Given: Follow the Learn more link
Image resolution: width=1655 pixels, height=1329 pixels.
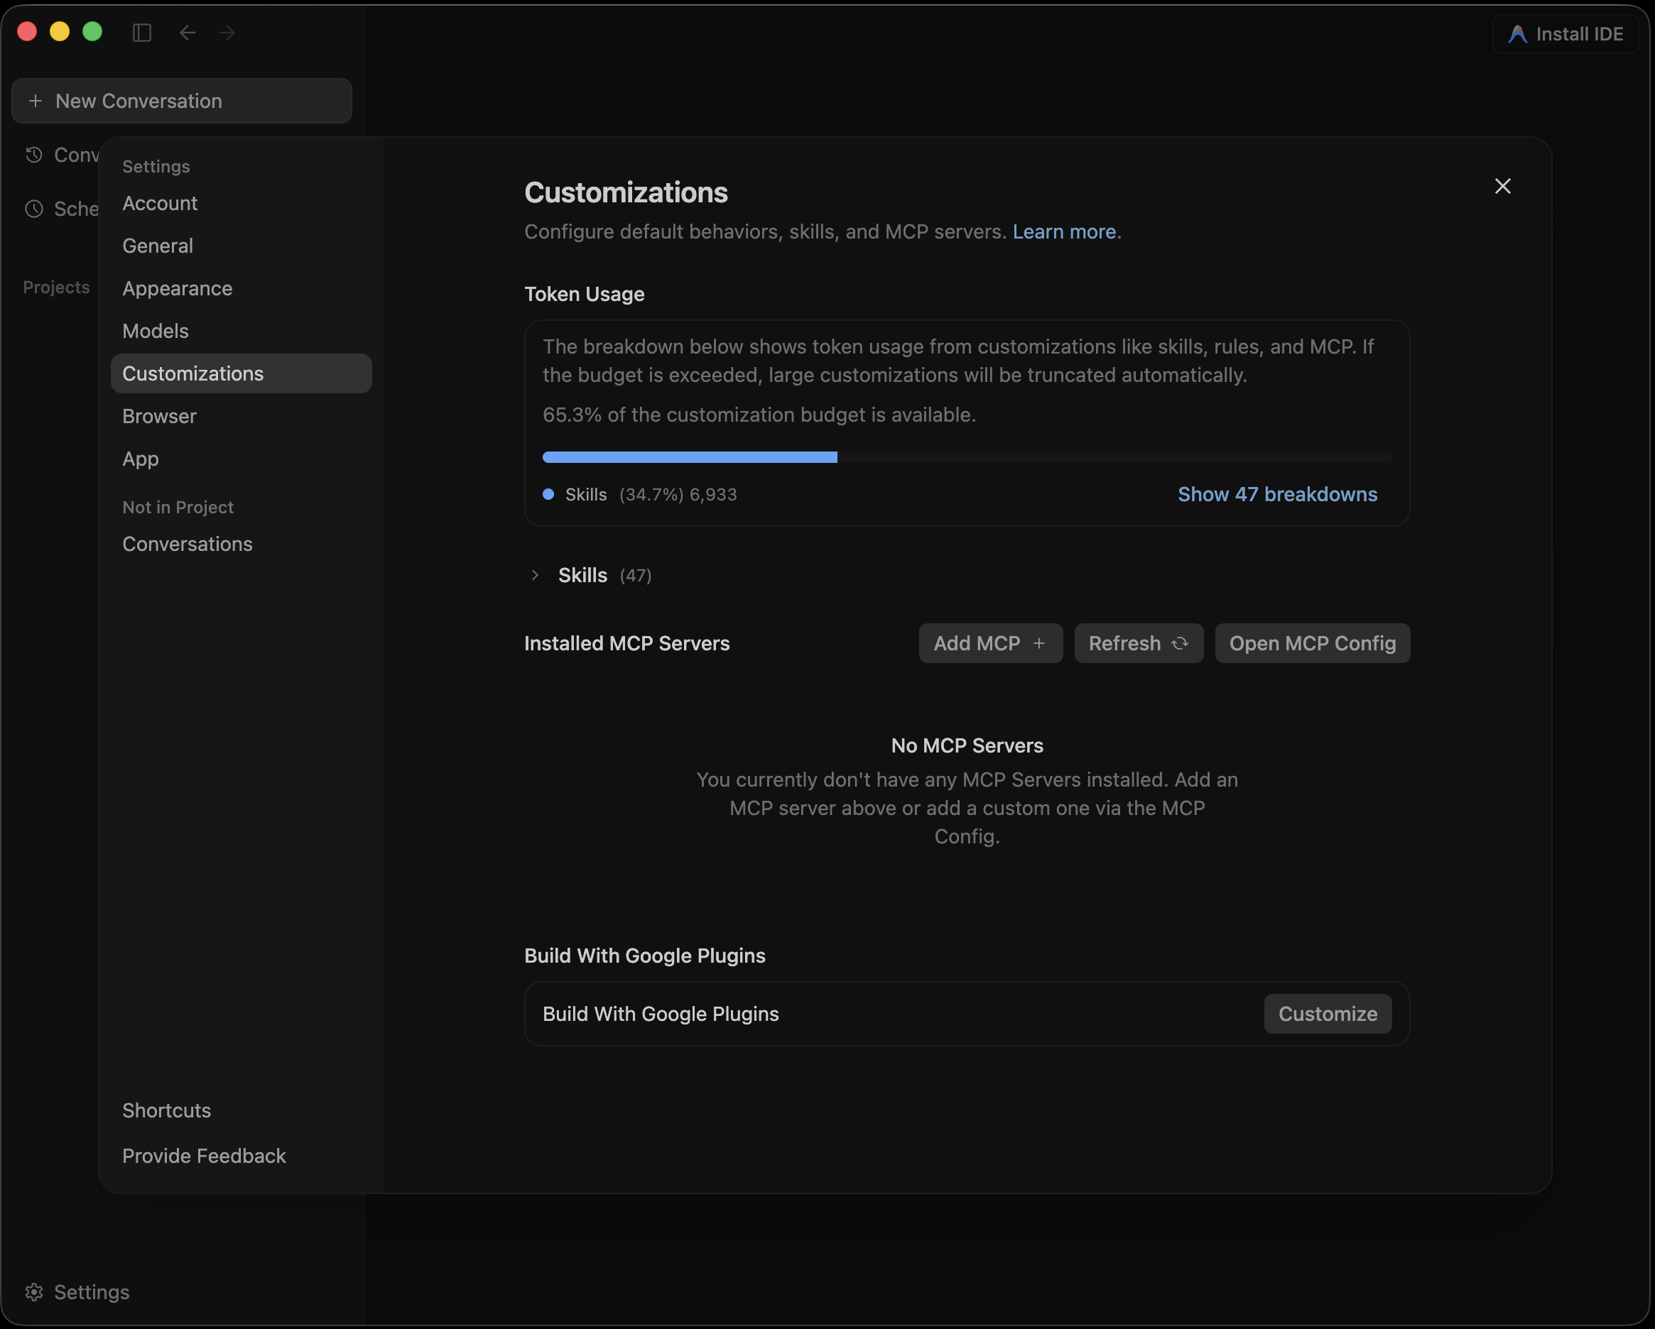Looking at the screenshot, I should (x=1064, y=231).
